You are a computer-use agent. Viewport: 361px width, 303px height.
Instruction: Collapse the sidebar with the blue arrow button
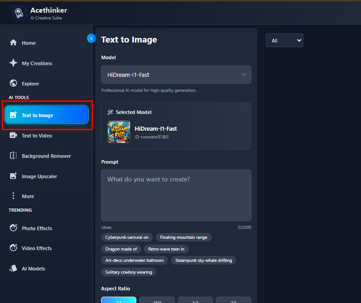click(92, 38)
